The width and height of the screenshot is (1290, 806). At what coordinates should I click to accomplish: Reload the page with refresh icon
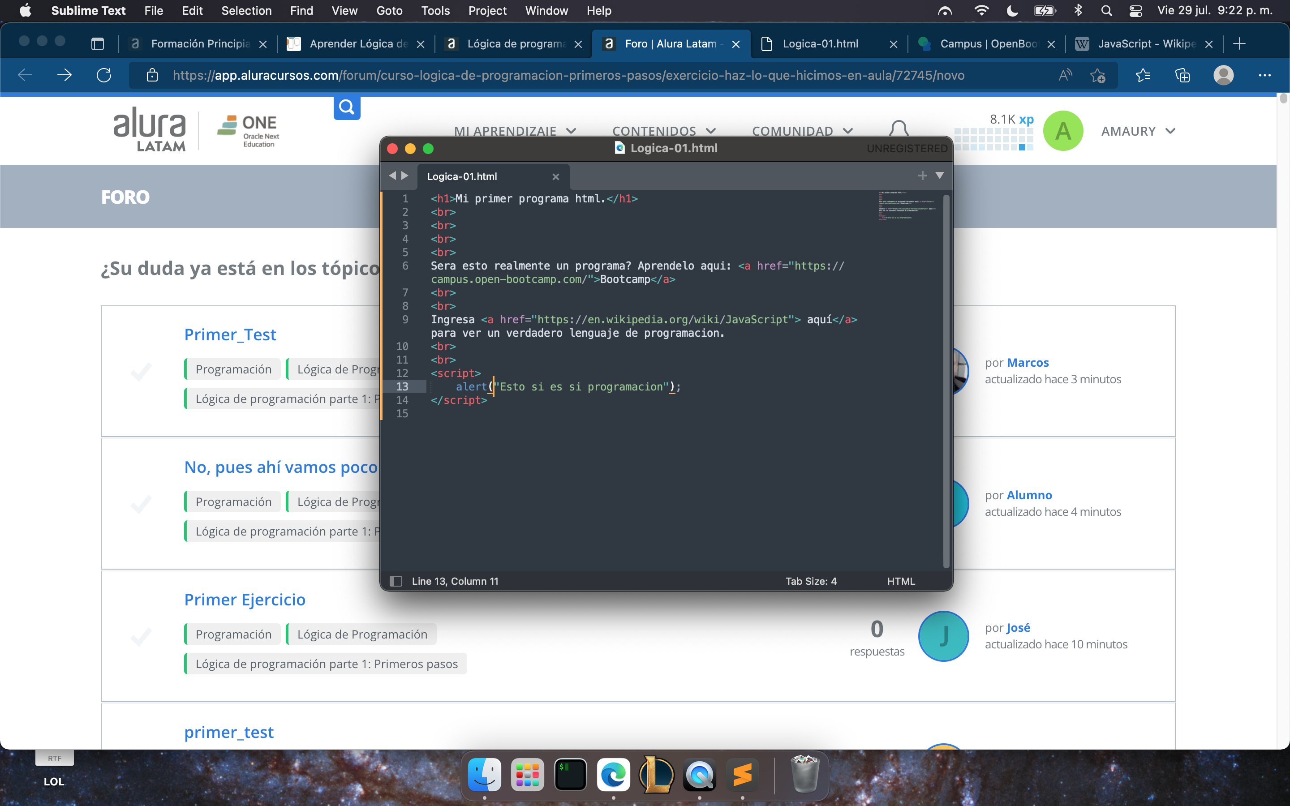pyautogui.click(x=104, y=75)
